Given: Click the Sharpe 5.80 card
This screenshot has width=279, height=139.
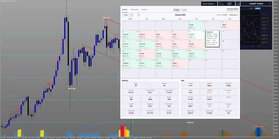Looking at the screenshot, I should [169, 99].
